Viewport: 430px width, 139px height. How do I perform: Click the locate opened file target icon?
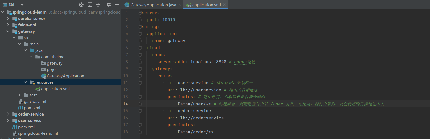tap(81, 5)
